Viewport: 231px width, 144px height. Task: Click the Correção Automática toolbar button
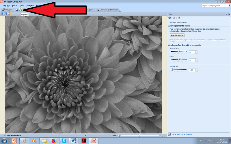tap(107, 10)
